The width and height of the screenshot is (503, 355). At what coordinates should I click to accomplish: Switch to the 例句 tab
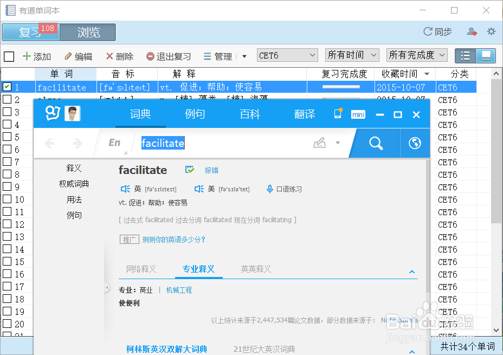[x=195, y=114]
